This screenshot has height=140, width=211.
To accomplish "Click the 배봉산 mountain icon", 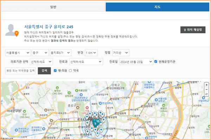I will [164, 105].
